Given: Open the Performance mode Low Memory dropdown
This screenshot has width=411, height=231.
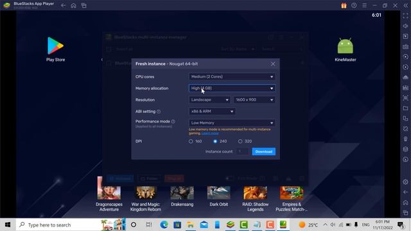Looking at the screenshot, I should pyautogui.click(x=232, y=123).
